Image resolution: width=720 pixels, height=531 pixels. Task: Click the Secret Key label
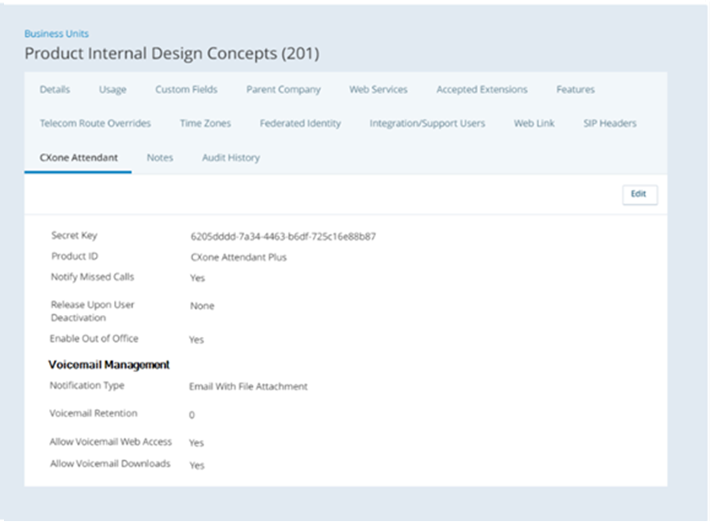tap(74, 236)
